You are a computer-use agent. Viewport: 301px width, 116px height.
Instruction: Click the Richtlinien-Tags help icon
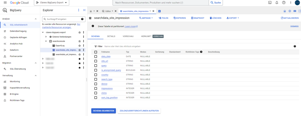(x=201, y=52)
